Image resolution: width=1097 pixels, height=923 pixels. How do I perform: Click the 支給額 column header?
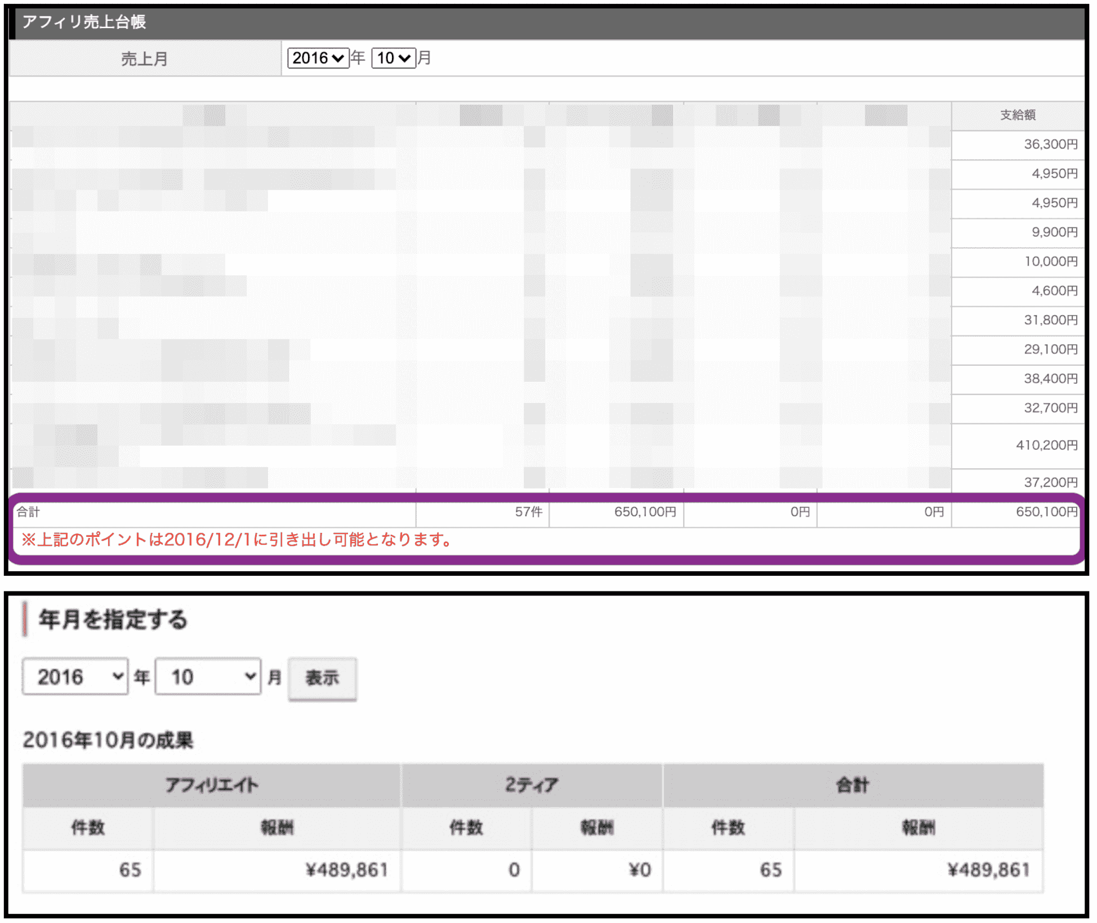click(x=1017, y=115)
